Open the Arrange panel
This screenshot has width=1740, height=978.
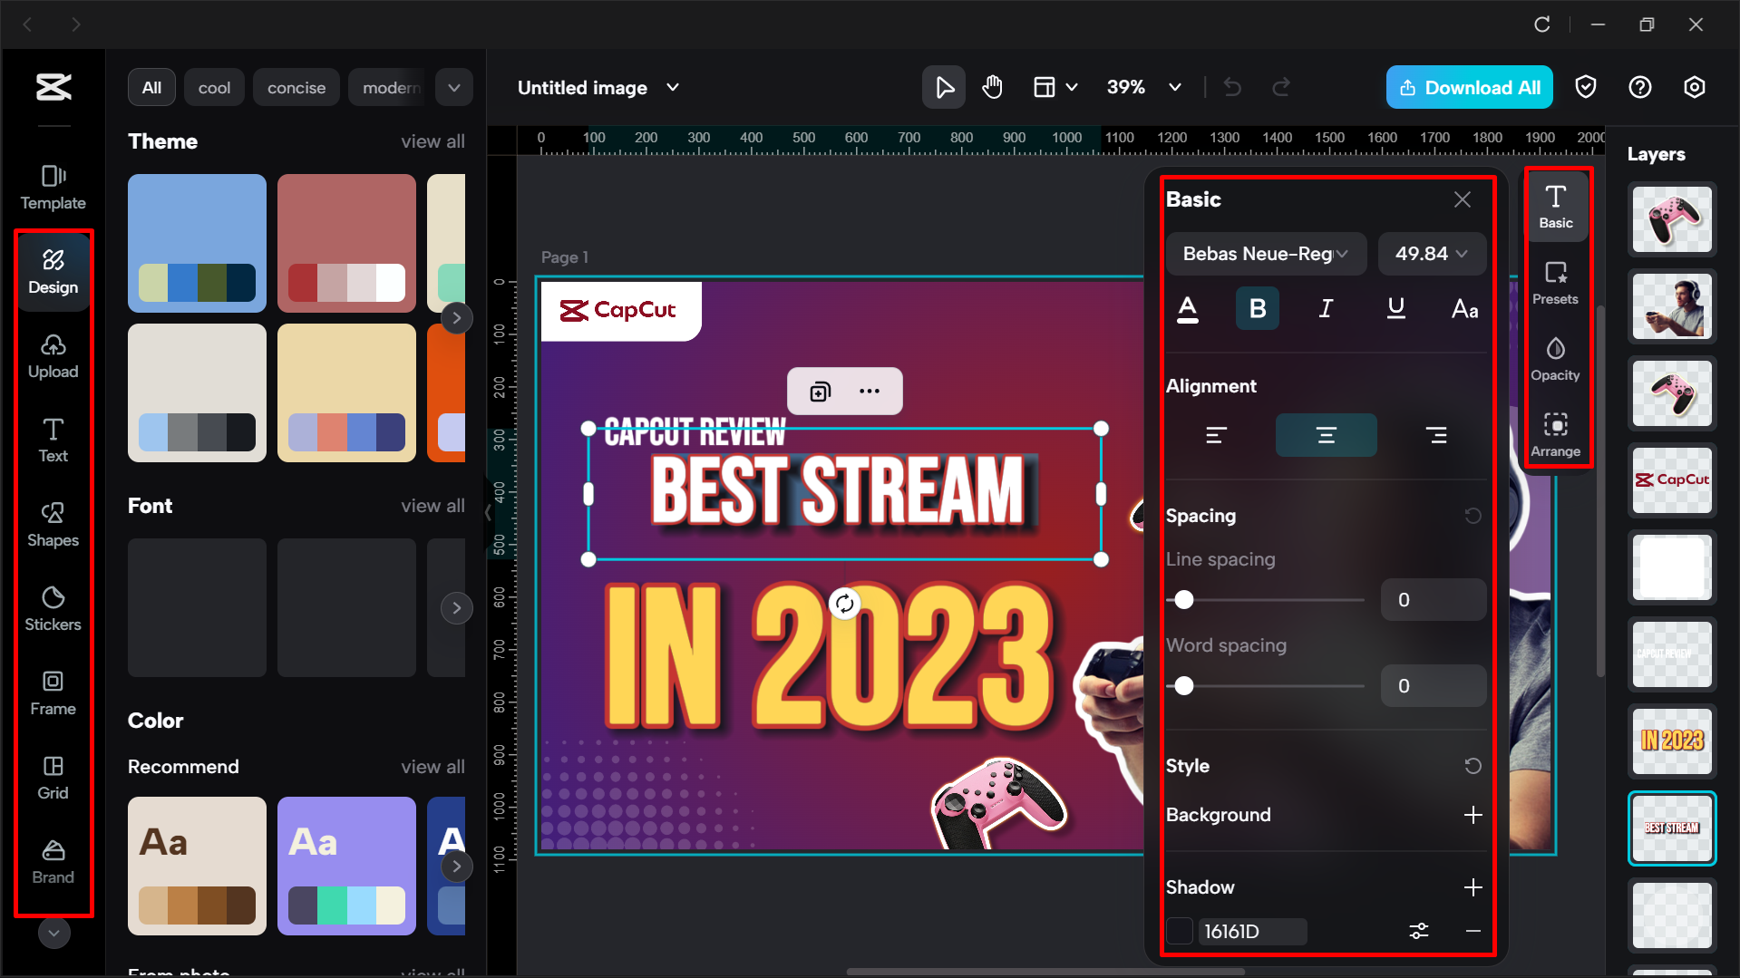pos(1555,433)
